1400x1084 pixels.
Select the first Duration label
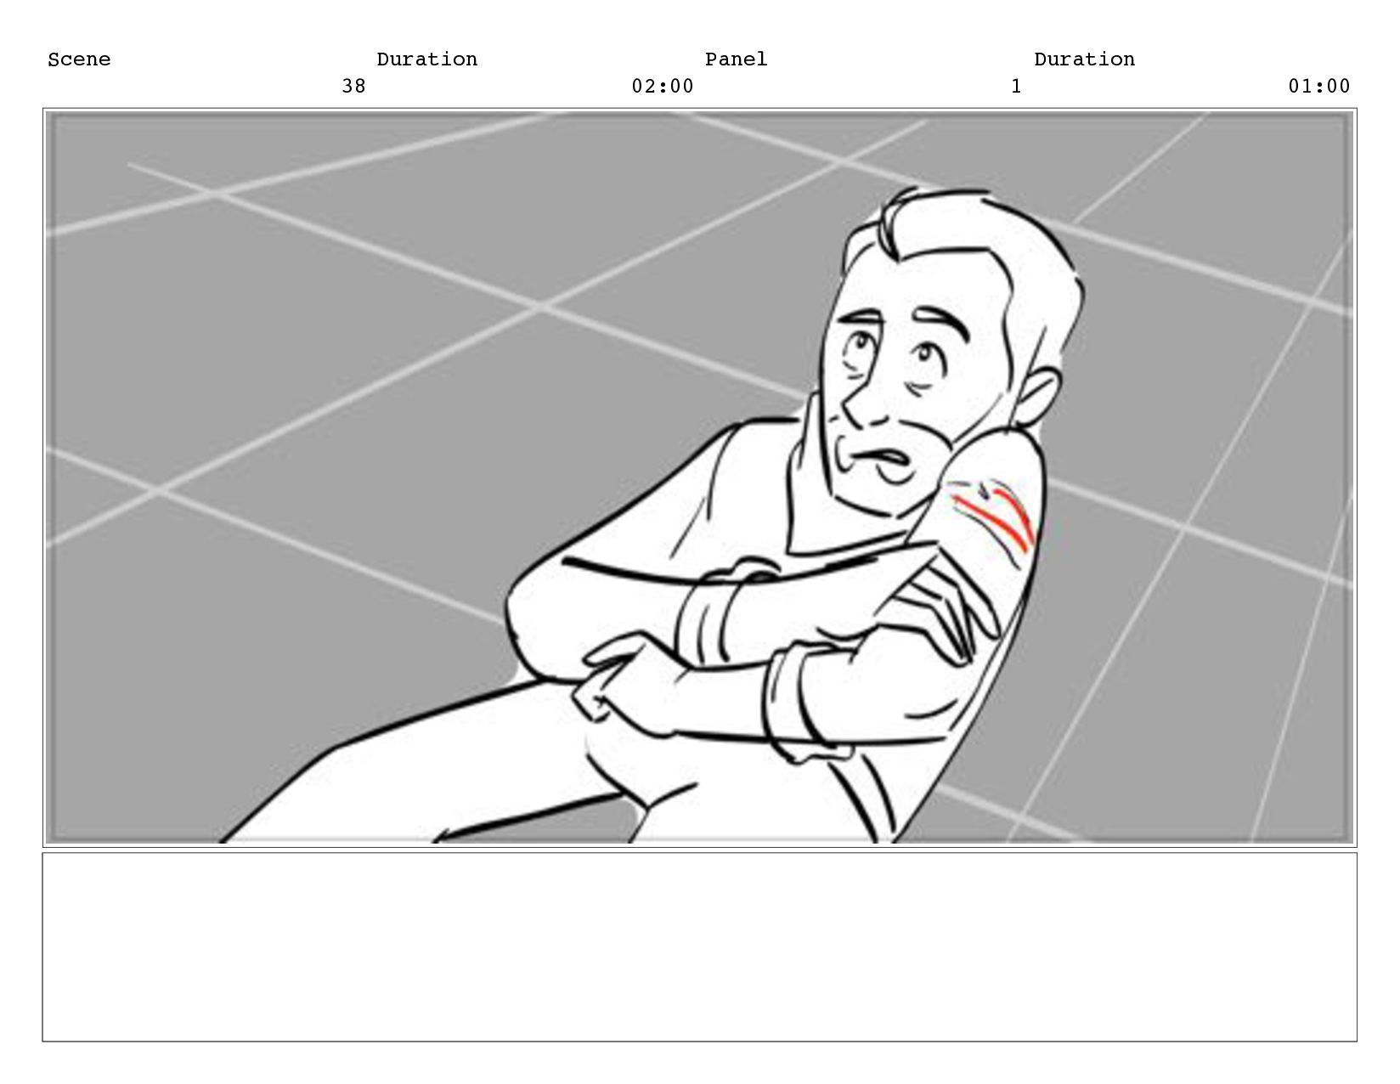coord(427,59)
